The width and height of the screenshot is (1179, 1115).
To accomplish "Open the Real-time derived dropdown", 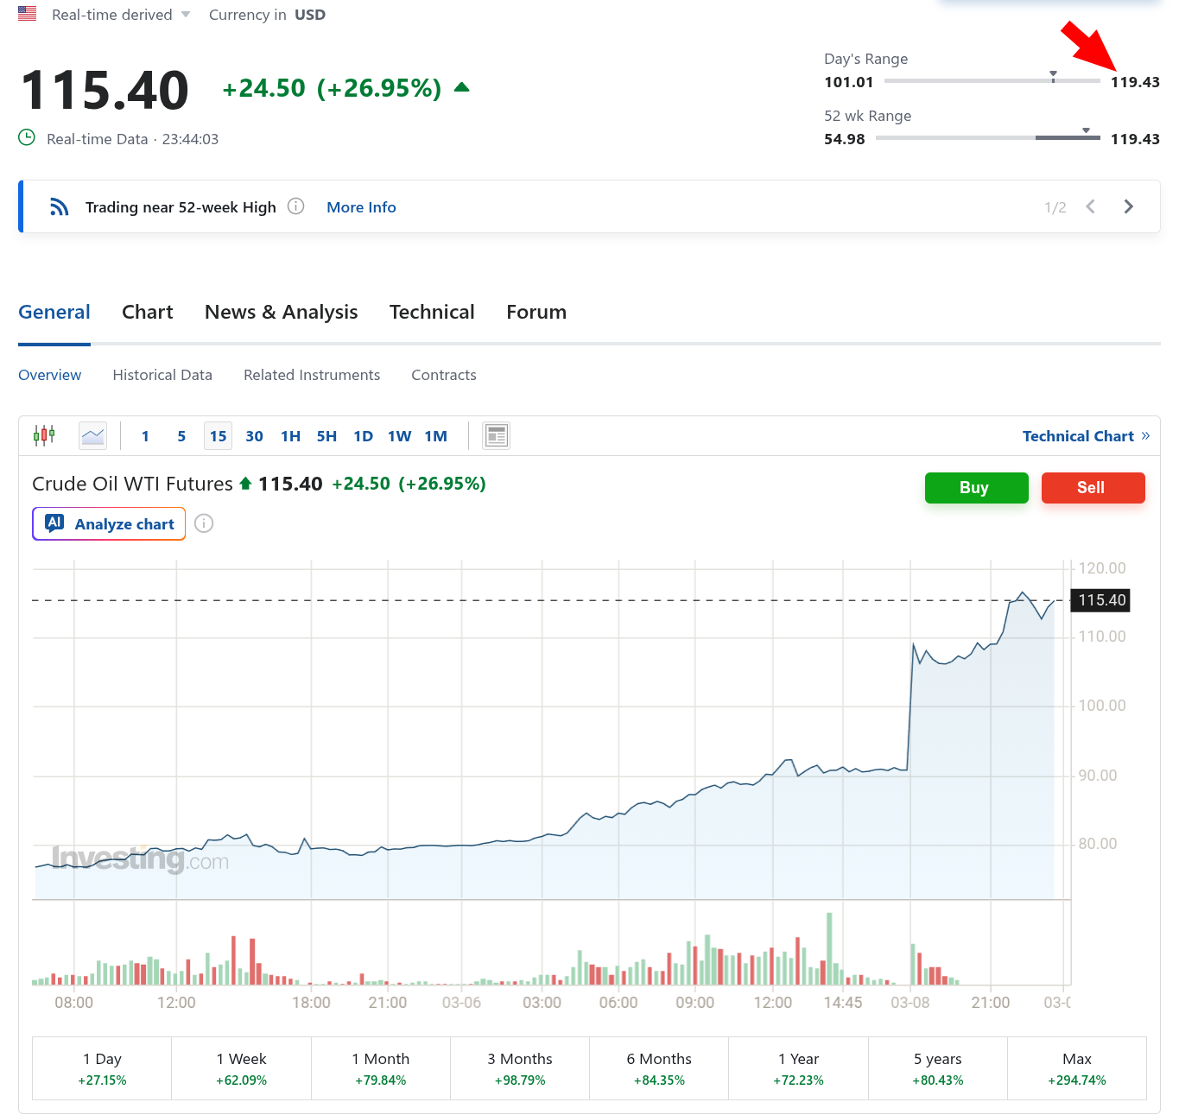I will click(x=121, y=15).
